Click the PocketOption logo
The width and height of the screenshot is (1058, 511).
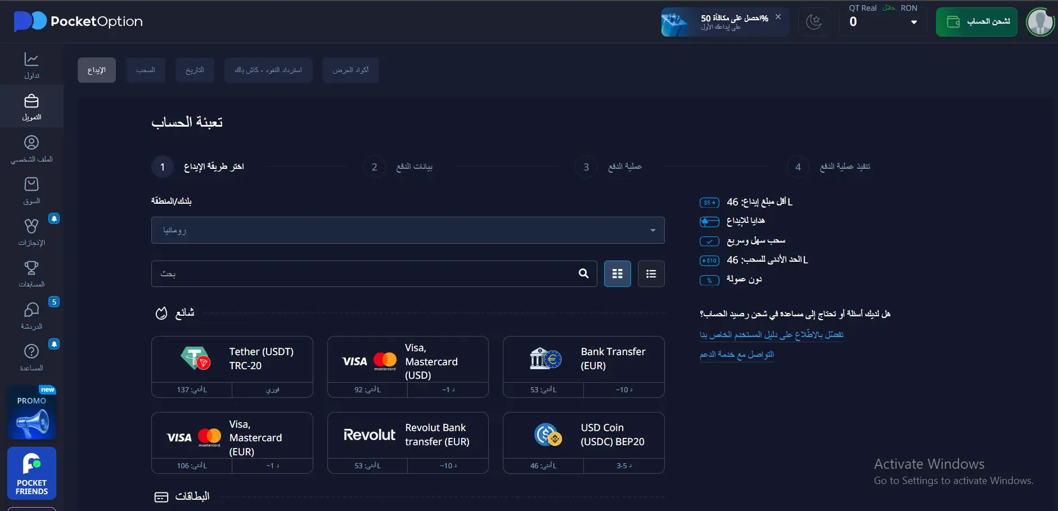pyautogui.click(x=78, y=21)
